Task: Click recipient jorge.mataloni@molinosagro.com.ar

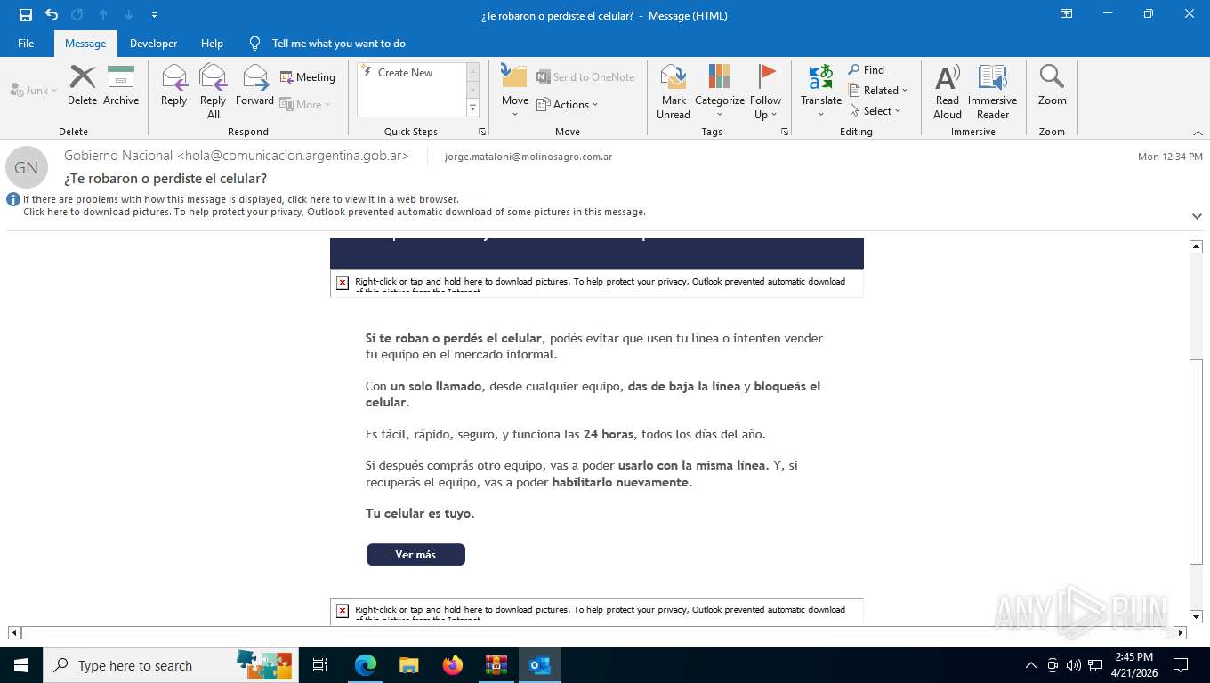Action: (528, 157)
